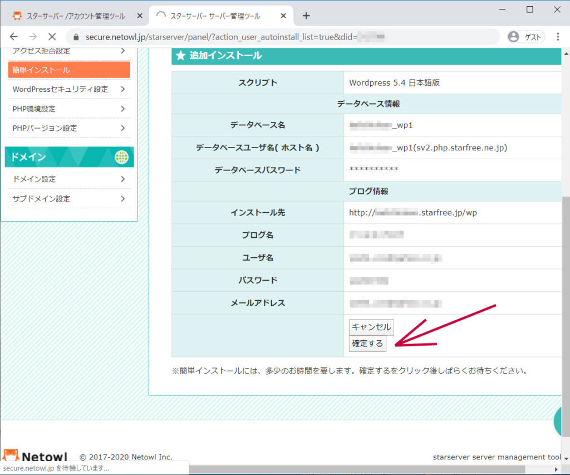Click the padlock site security icon
The width and height of the screenshot is (570, 475).
click(x=76, y=37)
